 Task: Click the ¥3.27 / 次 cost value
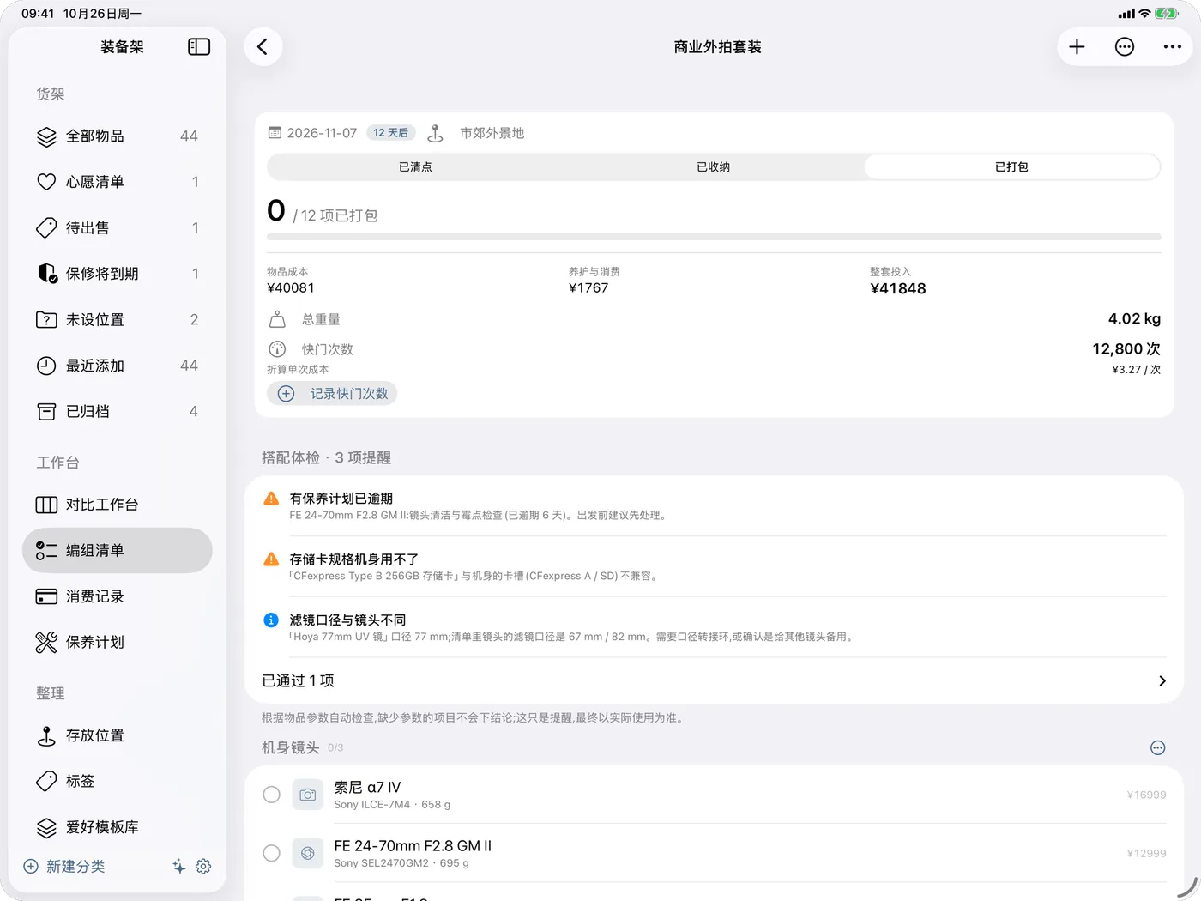(1136, 370)
